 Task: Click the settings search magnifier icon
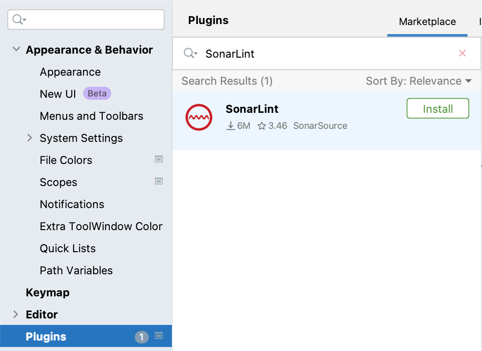click(19, 20)
